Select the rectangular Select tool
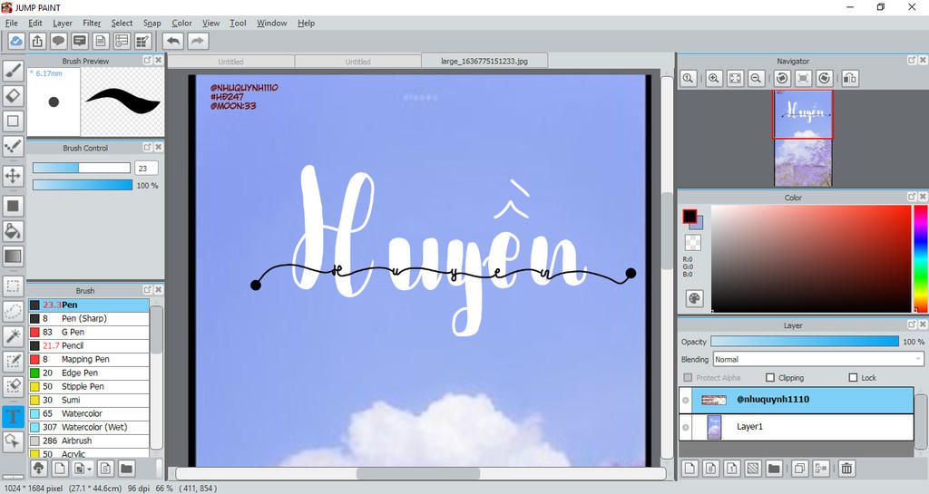Image resolution: width=929 pixels, height=494 pixels. (x=13, y=286)
